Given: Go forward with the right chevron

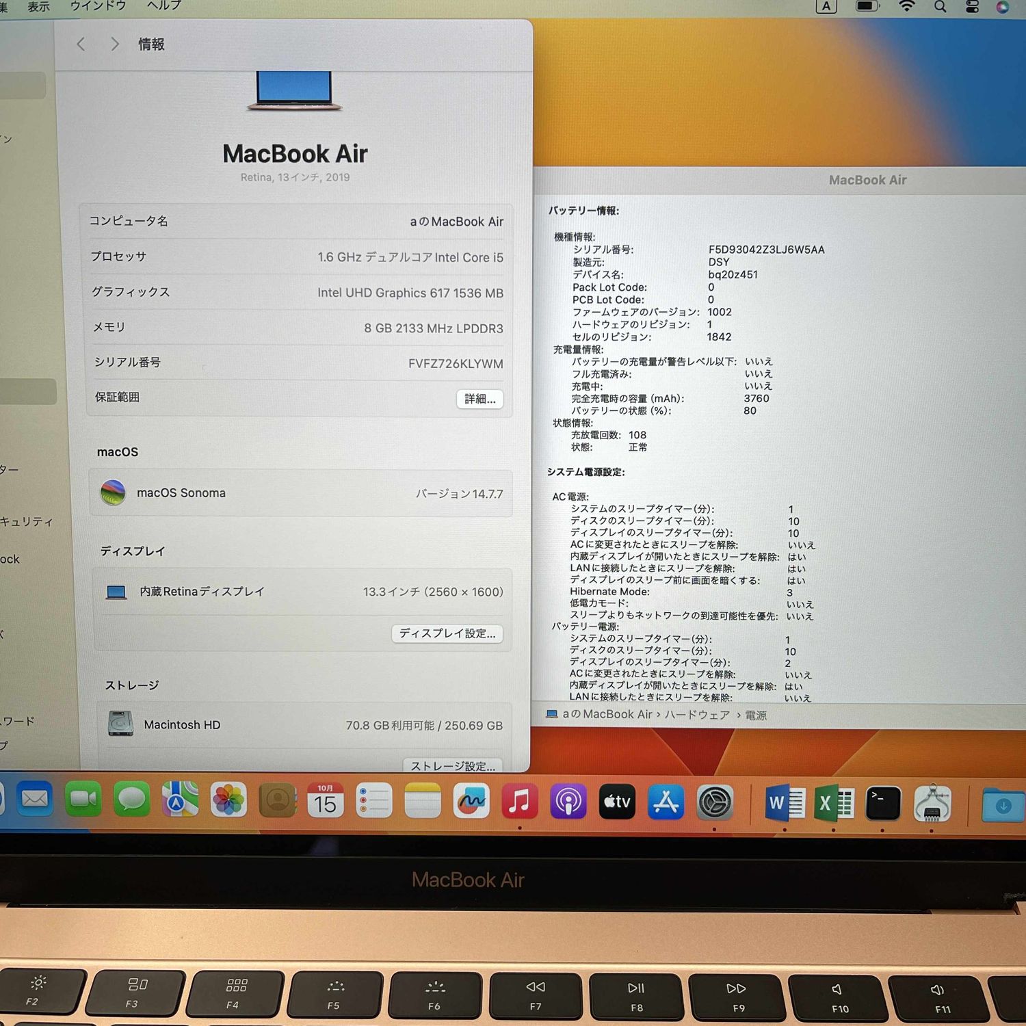Looking at the screenshot, I should point(114,44).
